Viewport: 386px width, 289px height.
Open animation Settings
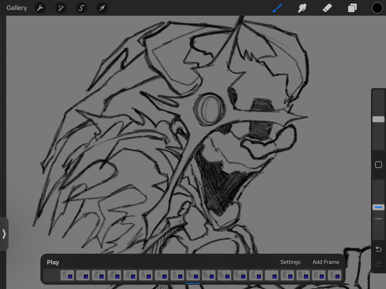[290, 262]
